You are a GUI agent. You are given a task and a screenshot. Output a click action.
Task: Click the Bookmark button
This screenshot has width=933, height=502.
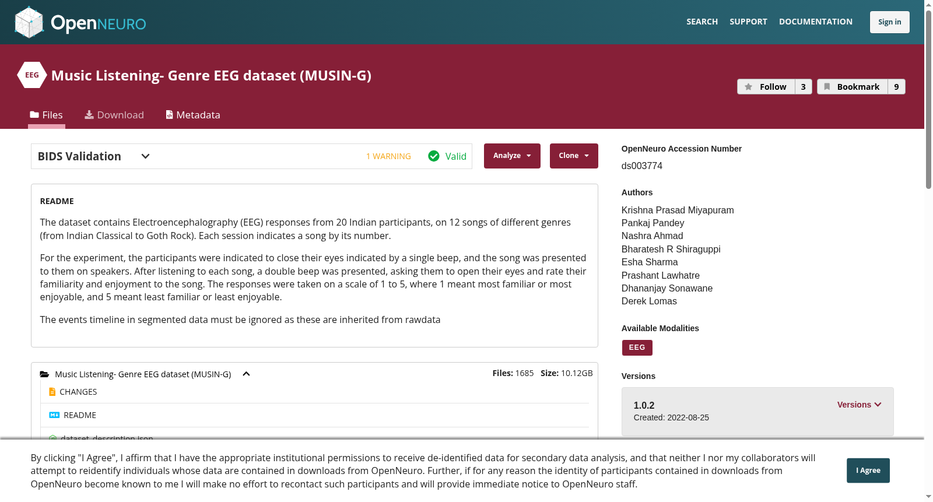pos(853,87)
